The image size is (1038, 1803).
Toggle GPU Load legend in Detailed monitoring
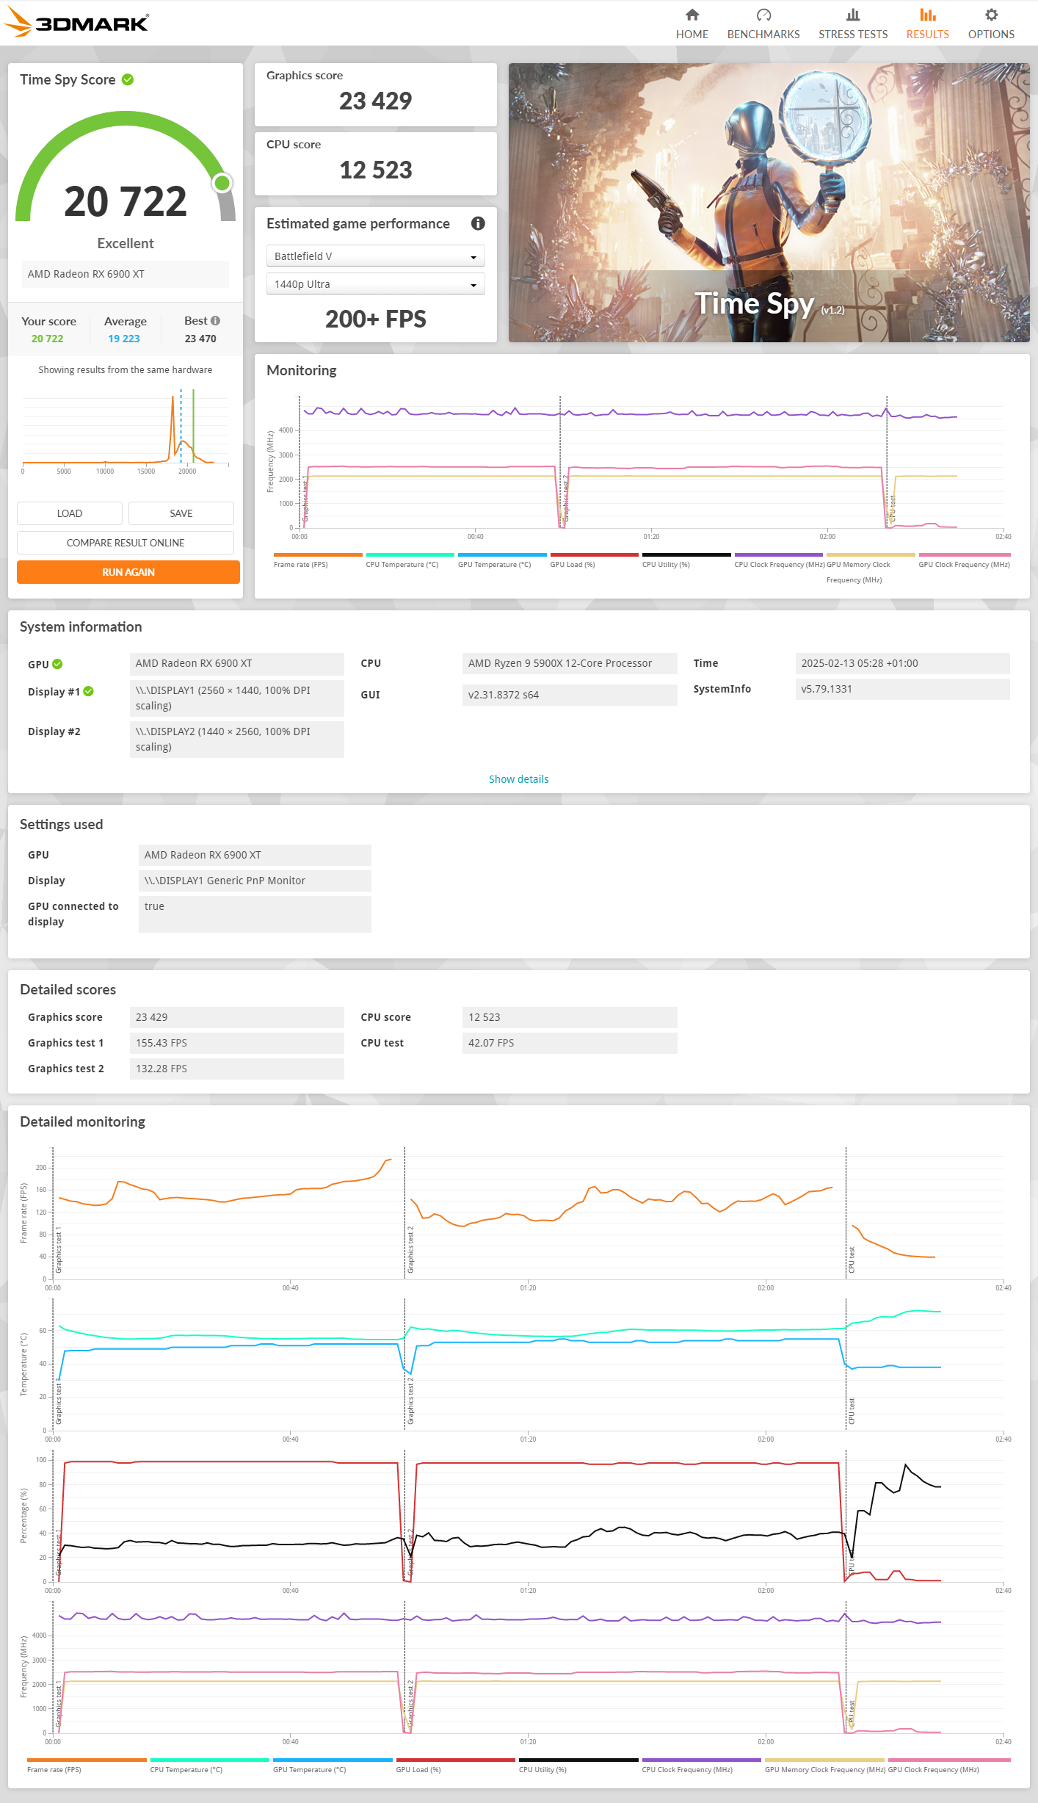point(456,1765)
